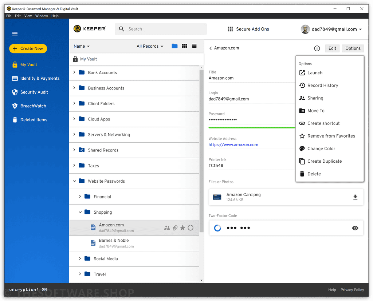Choose Create Duplicate from Options menu
The image size is (373, 301).
point(330,161)
